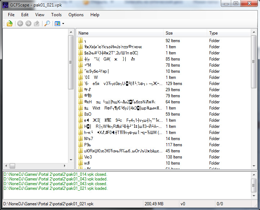Click the GCFScape title bar app icon

click(5, 5)
